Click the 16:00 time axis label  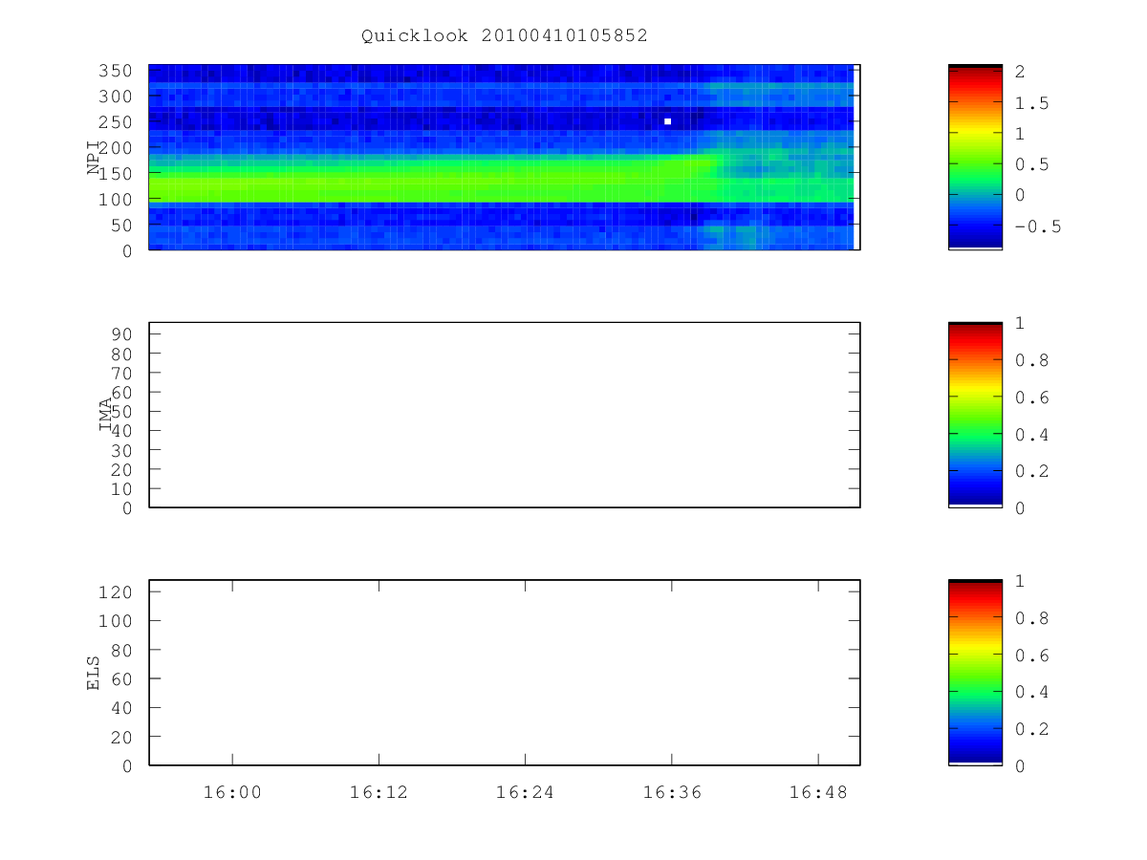[232, 791]
